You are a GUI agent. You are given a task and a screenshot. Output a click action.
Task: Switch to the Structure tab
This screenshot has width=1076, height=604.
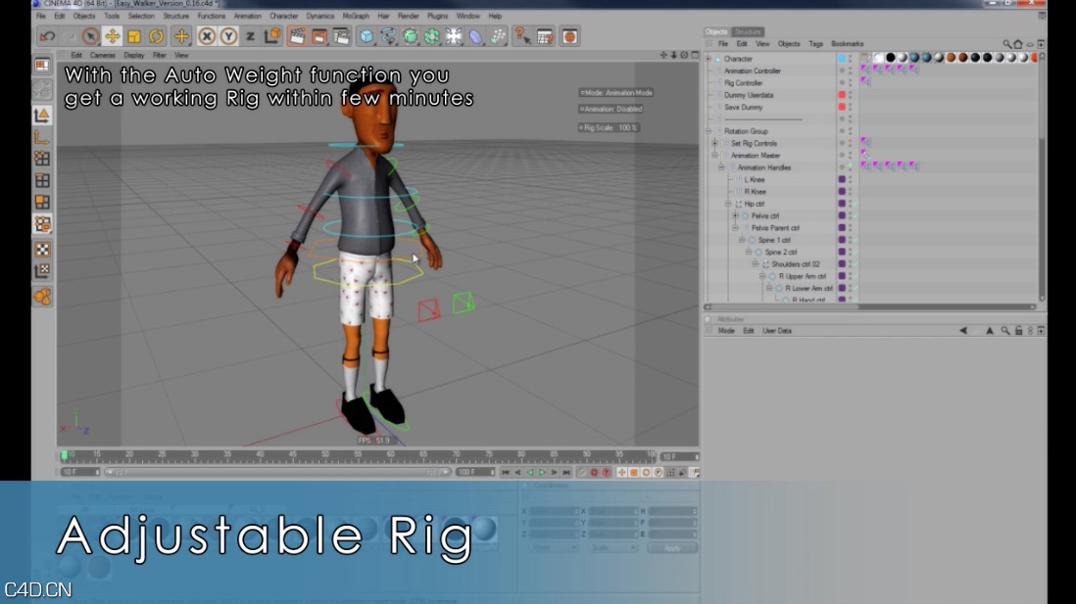click(x=749, y=31)
